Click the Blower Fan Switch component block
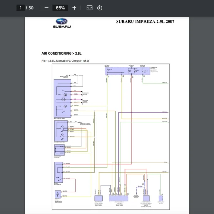Screen dimensions: 214x214 click(x=59, y=131)
